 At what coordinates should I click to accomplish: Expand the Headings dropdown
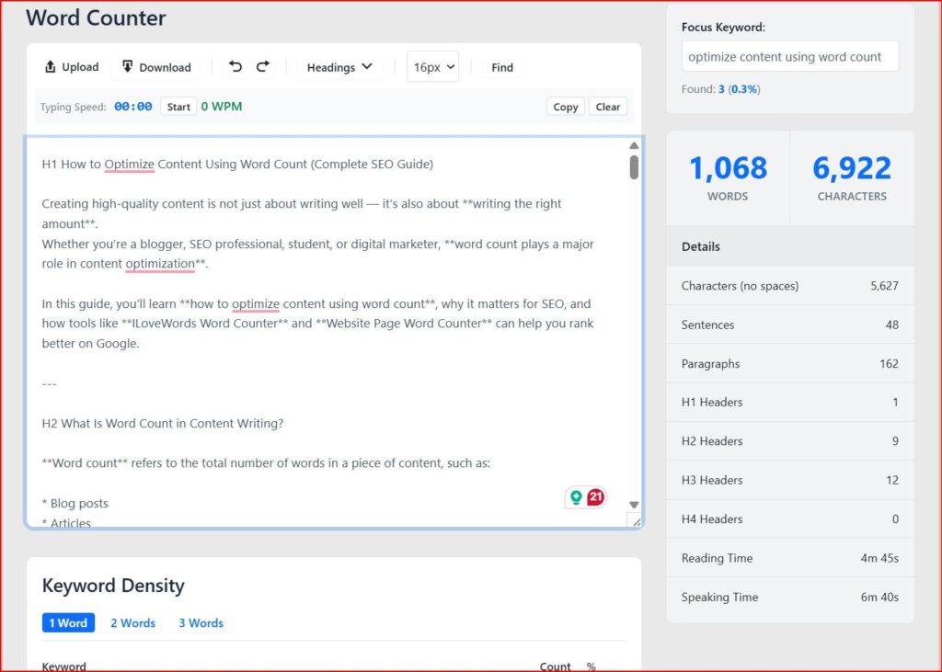pyautogui.click(x=339, y=67)
